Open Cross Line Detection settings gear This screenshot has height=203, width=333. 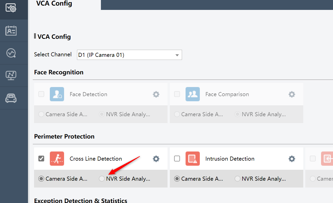click(156, 159)
